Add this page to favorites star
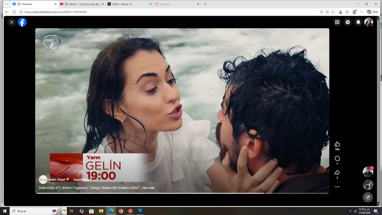382x215 pixels. click(333, 12)
